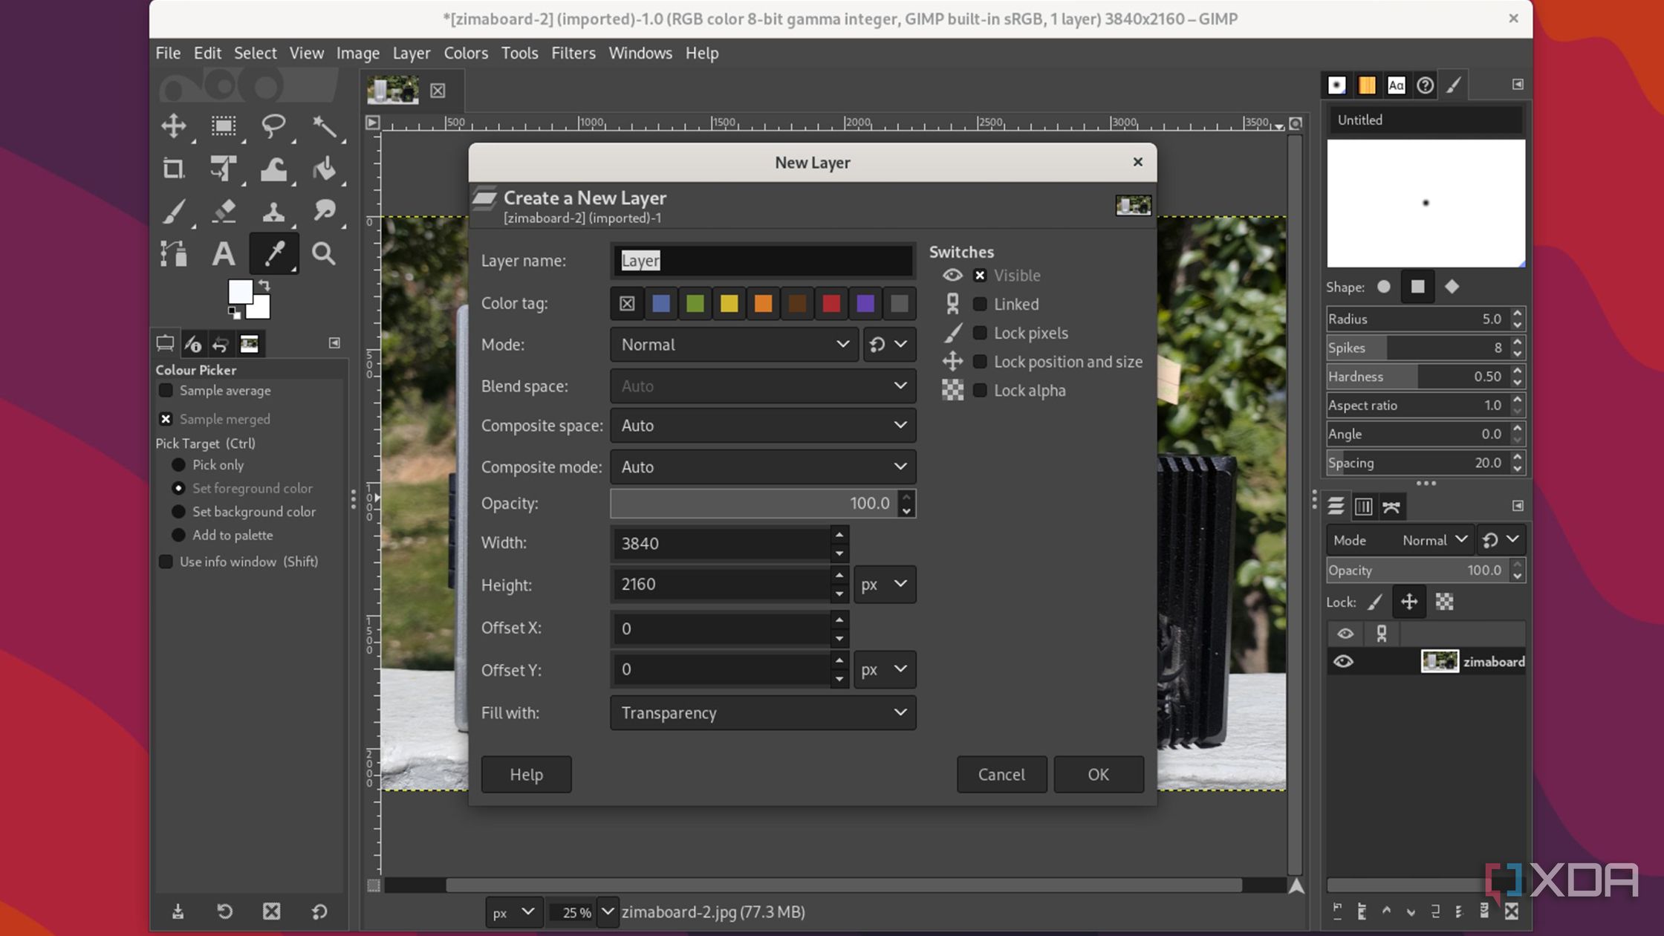Select the Eraser tool
This screenshot has height=936, width=1664.
pos(224,212)
